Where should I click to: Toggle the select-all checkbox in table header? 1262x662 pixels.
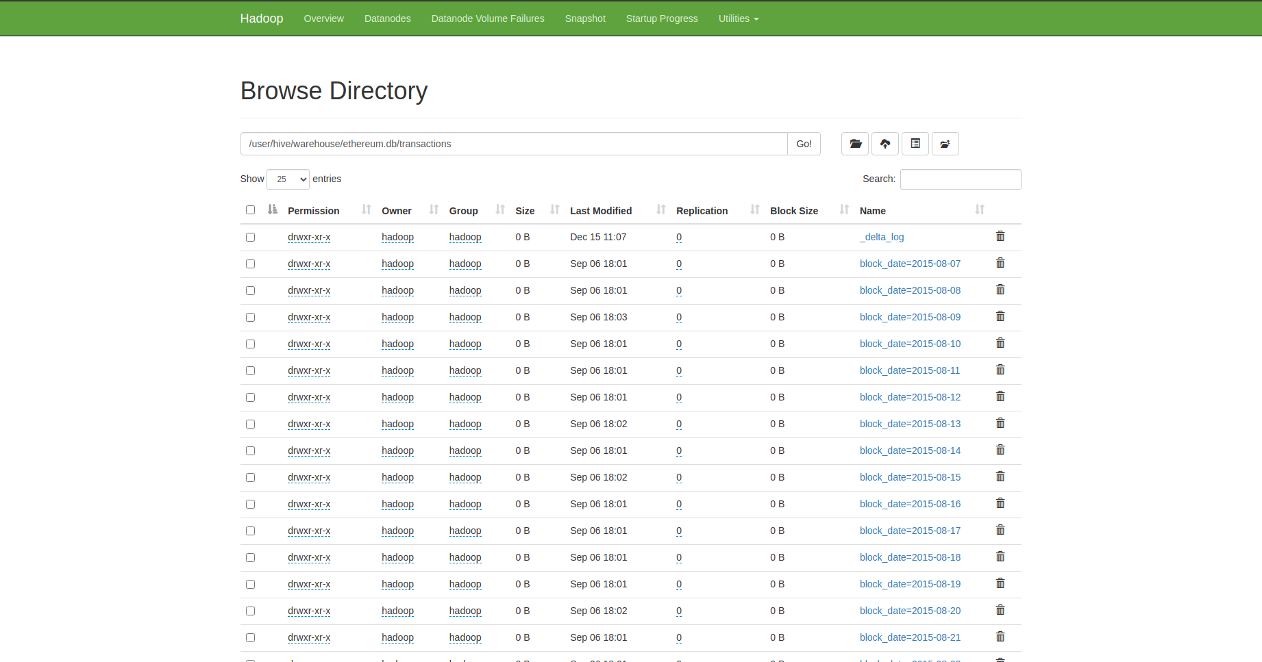[x=250, y=210]
